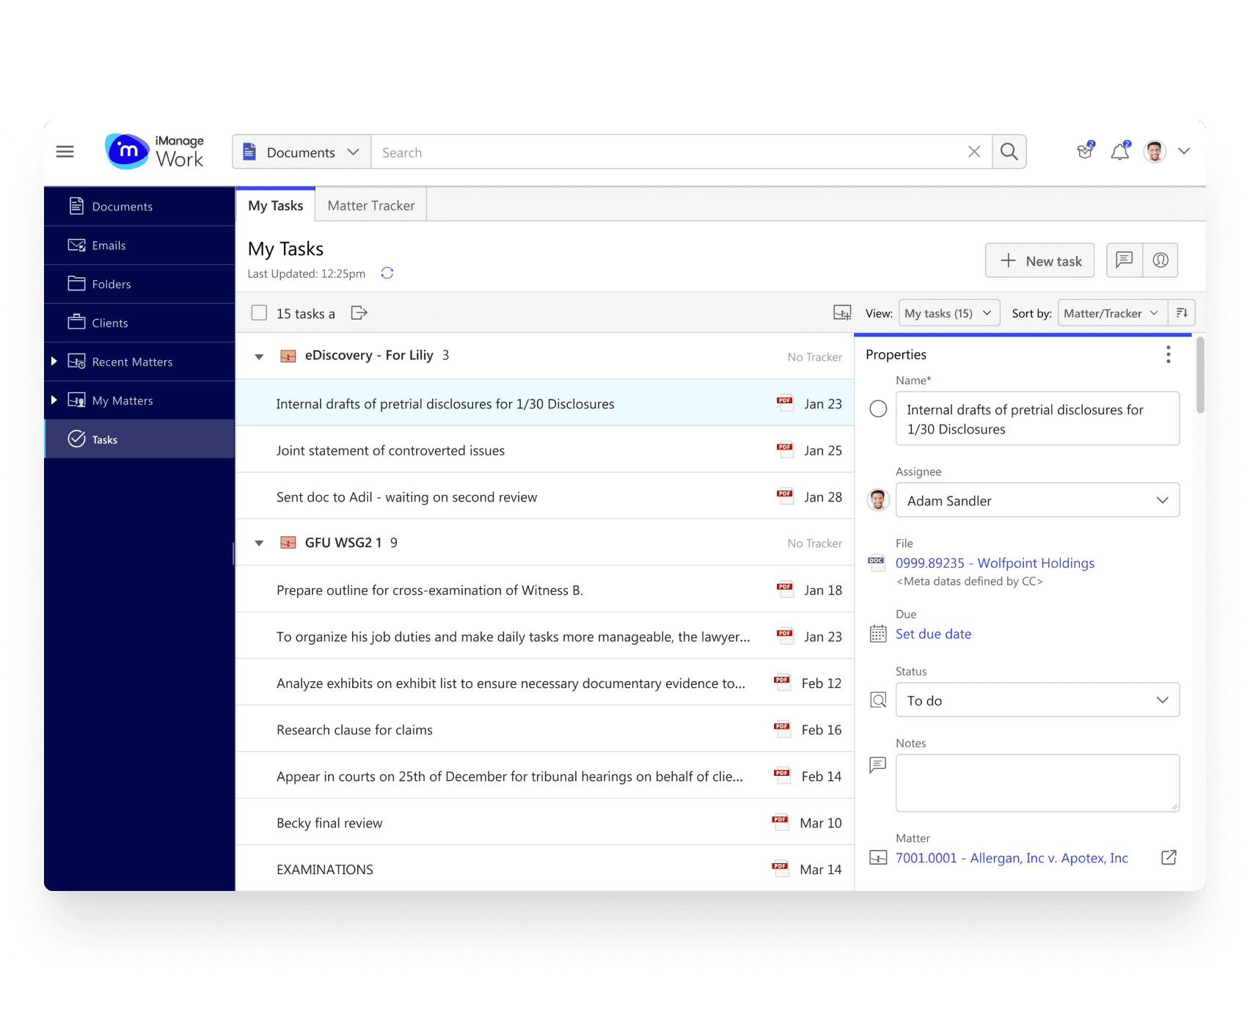Click the assignees icon beside New task

pyautogui.click(x=1161, y=260)
